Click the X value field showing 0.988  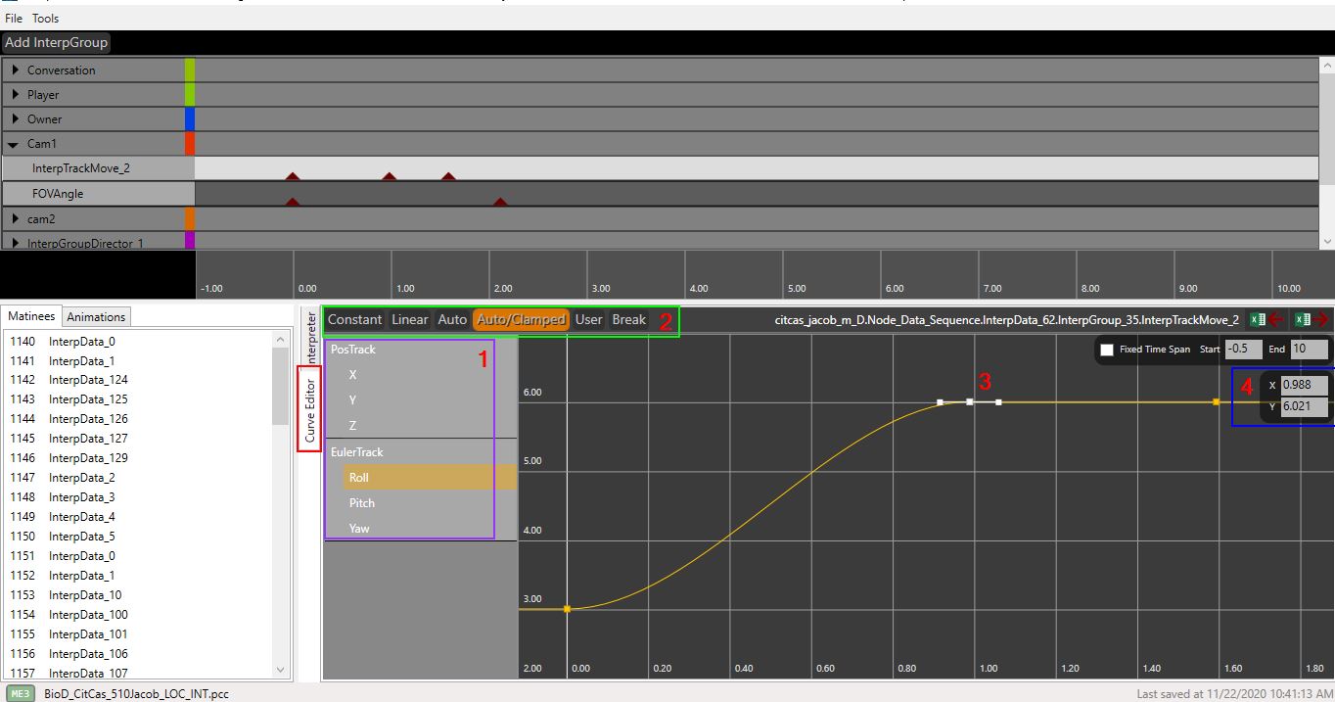(1304, 385)
